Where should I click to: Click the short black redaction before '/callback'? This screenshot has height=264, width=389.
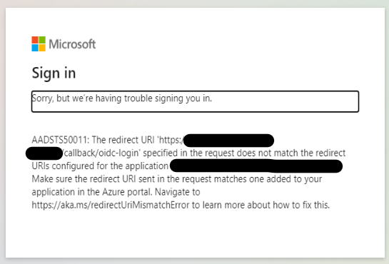click(44, 153)
